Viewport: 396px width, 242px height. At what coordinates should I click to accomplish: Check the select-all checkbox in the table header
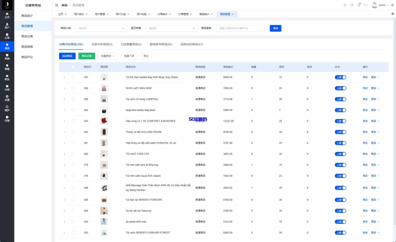point(73,66)
